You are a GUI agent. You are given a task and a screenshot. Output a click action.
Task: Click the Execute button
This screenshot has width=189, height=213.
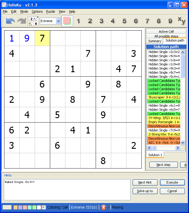172,182
